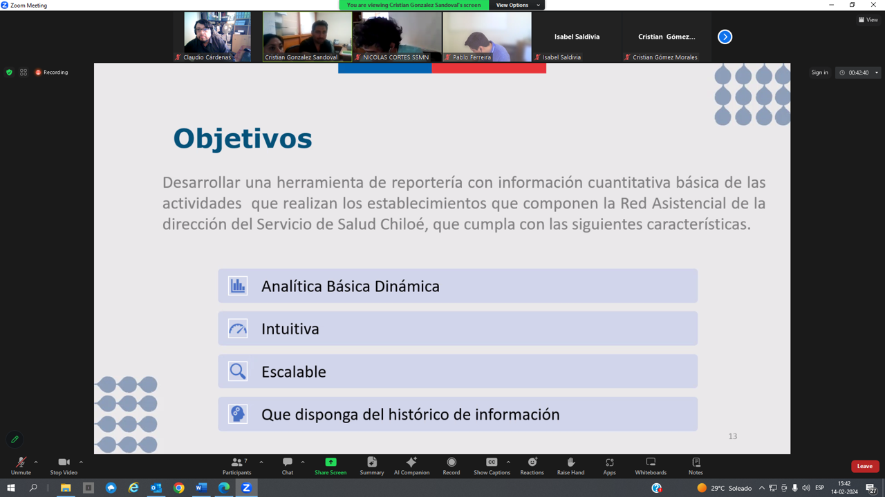
Task: Open the Whiteboards tool
Action: coord(651,466)
